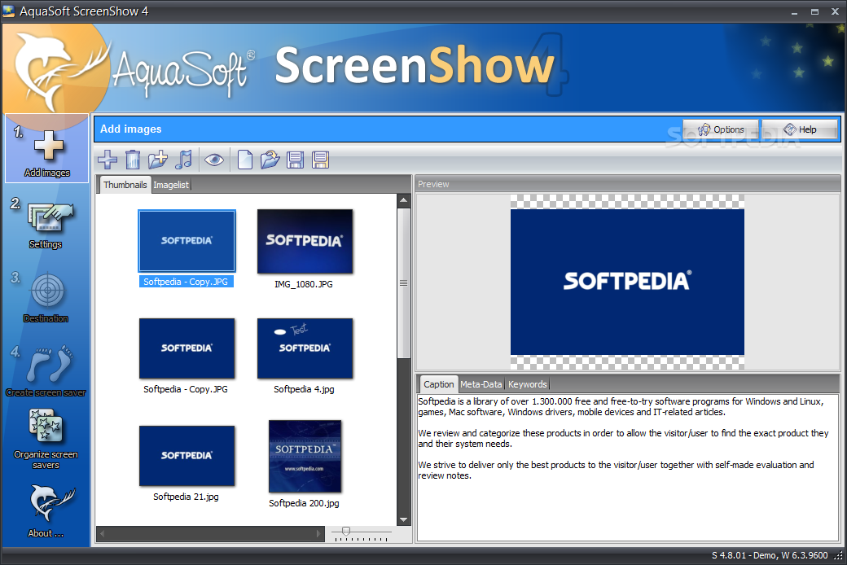Screen dimensions: 847x565
Task: Click the plus icon to add images
Action: (107, 160)
